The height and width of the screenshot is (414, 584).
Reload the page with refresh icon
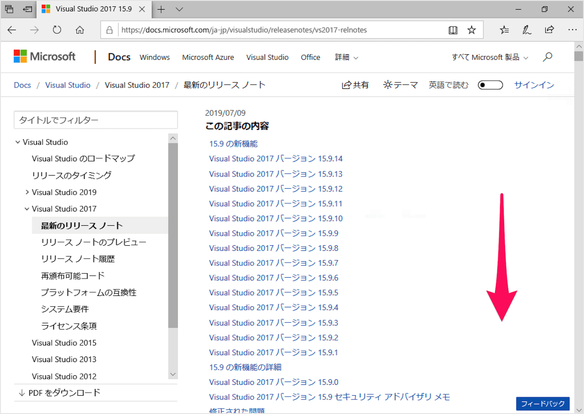57,30
